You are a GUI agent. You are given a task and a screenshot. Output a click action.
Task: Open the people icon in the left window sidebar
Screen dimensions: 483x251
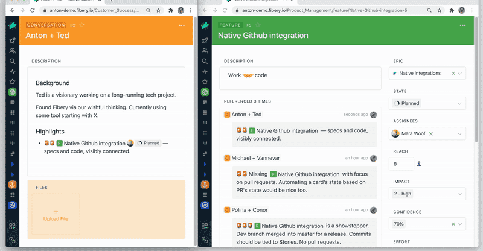12,51
